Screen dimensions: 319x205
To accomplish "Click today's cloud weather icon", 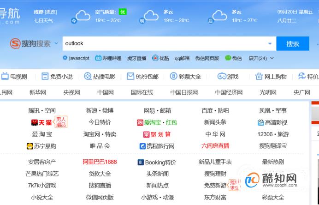I will pyautogui.click(x=83, y=15).
